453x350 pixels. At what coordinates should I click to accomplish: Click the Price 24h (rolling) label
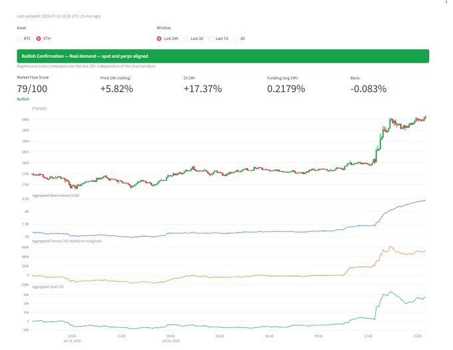tap(115, 78)
